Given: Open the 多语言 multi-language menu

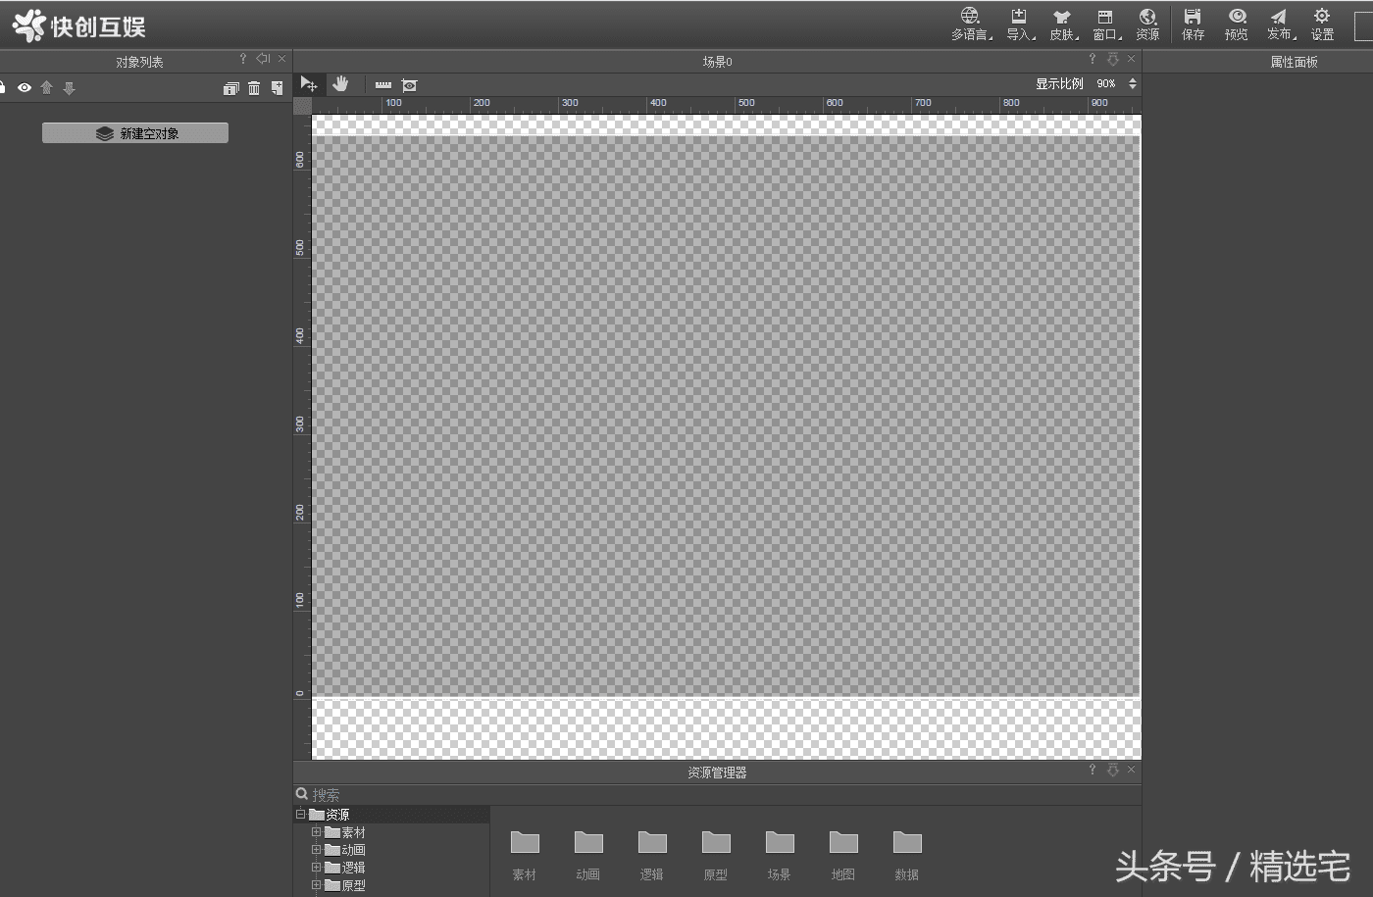Looking at the screenshot, I should (x=971, y=25).
